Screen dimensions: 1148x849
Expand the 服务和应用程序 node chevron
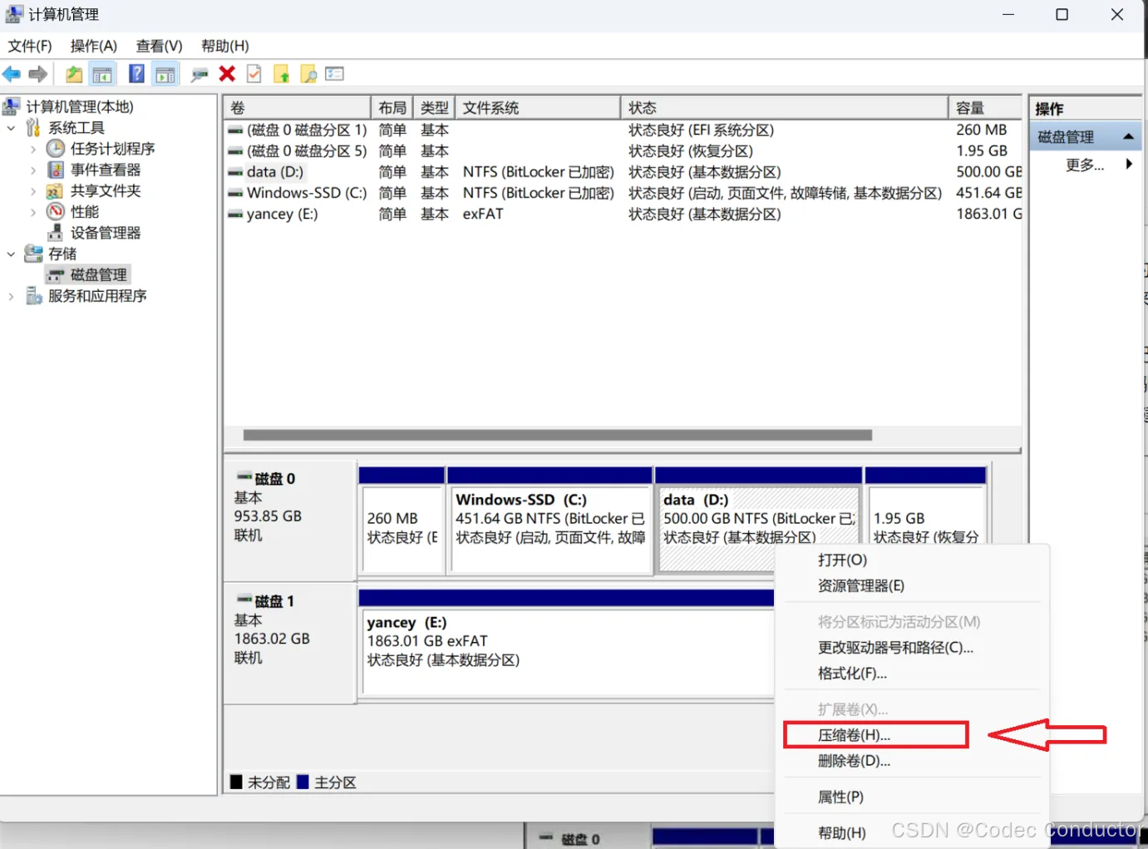click(x=11, y=297)
